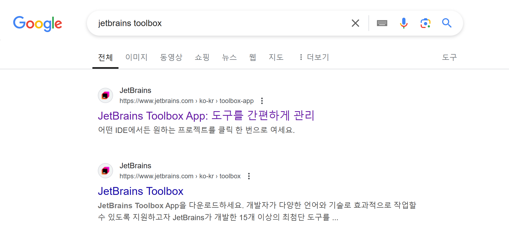Click the JetBrains site name above the toolbox-app URL
Image resolution: width=509 pixels, height=237 pixels.
(x=135, y=90)
